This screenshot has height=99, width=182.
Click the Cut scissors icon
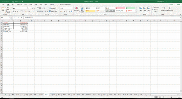coord(6,8)
